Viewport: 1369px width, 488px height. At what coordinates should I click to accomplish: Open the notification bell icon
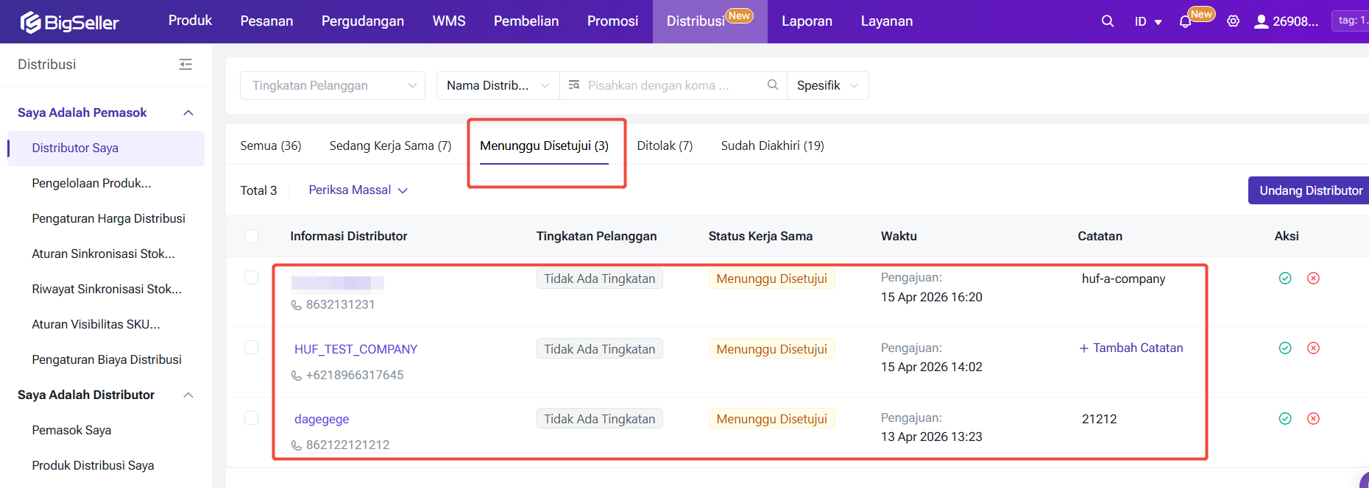(x=1185, y=22)
